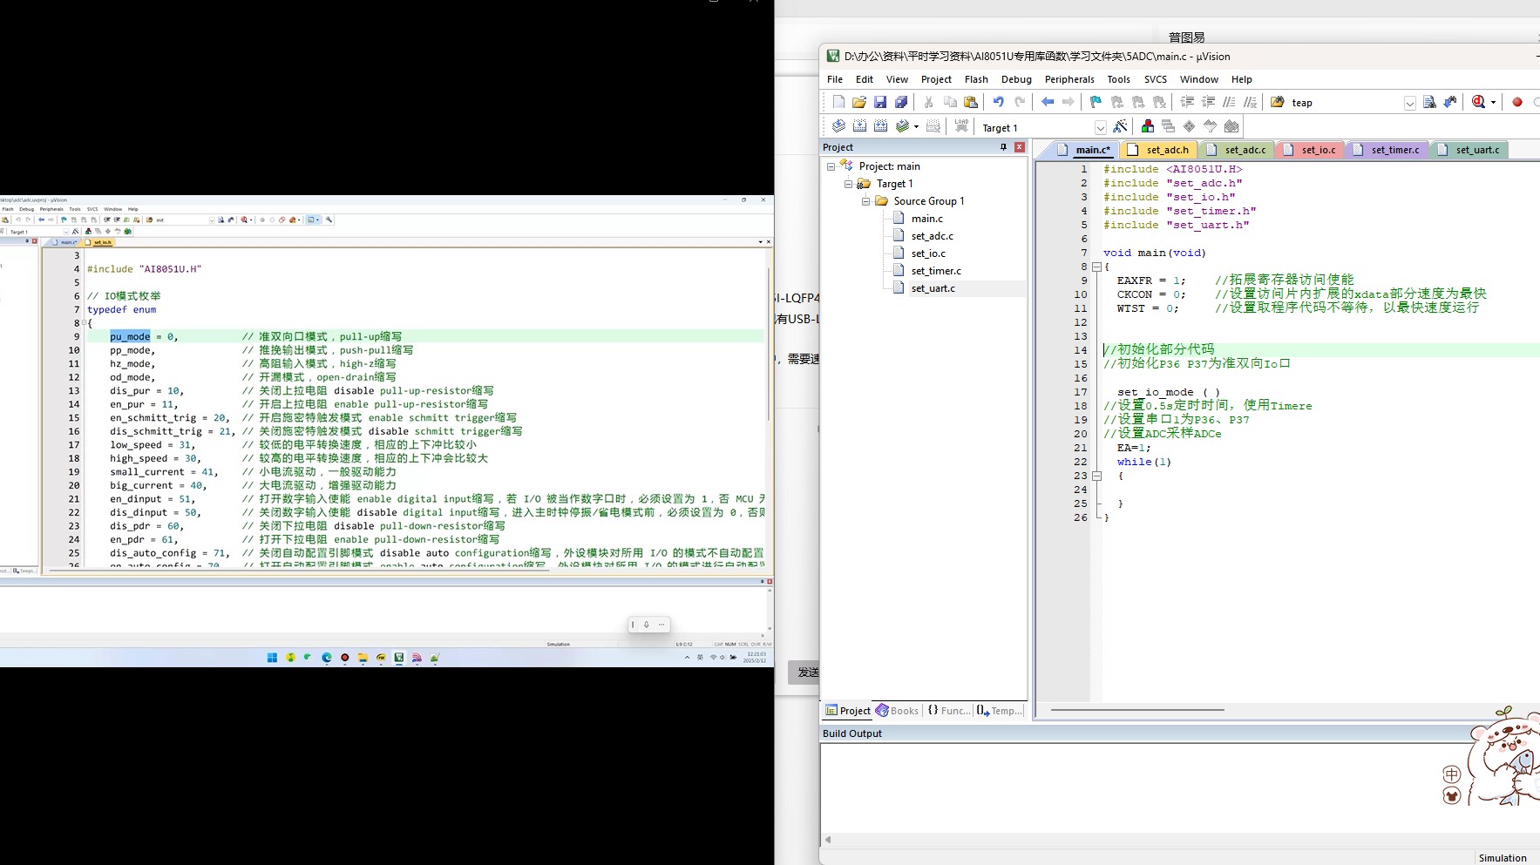
Task: Click the Paste clipboard icon
Action: tap(971, 102)
